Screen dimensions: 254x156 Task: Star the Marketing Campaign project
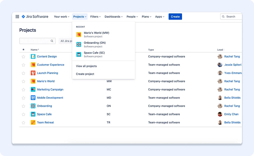coord(24,89)
